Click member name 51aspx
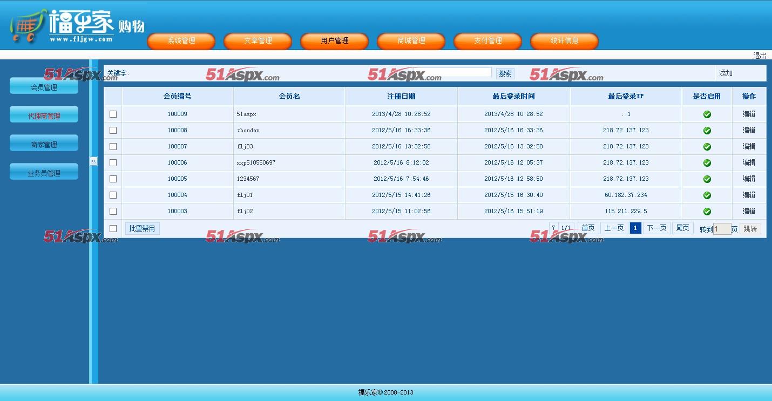772x401 pixels. pos(246,114)
